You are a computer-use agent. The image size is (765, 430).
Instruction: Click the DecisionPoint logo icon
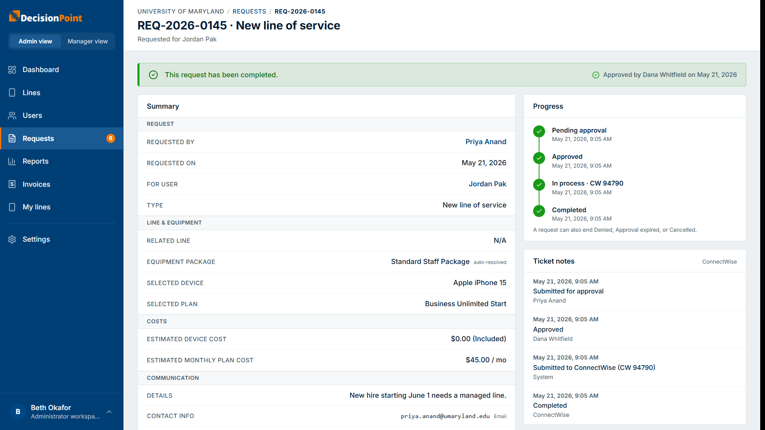point(14,16)
